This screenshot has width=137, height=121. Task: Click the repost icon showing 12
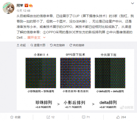point(48,117)
